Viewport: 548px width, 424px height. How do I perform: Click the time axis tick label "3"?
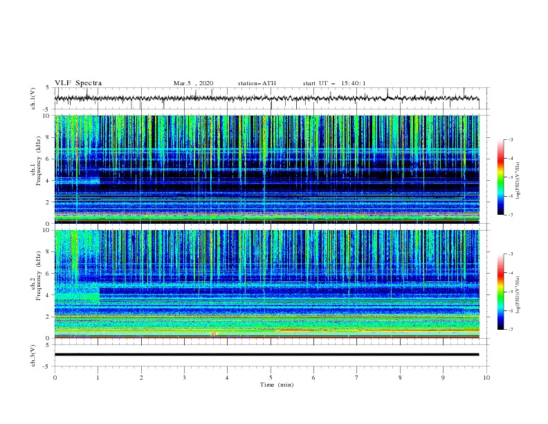pyautogui.click(x=184, y=378)
